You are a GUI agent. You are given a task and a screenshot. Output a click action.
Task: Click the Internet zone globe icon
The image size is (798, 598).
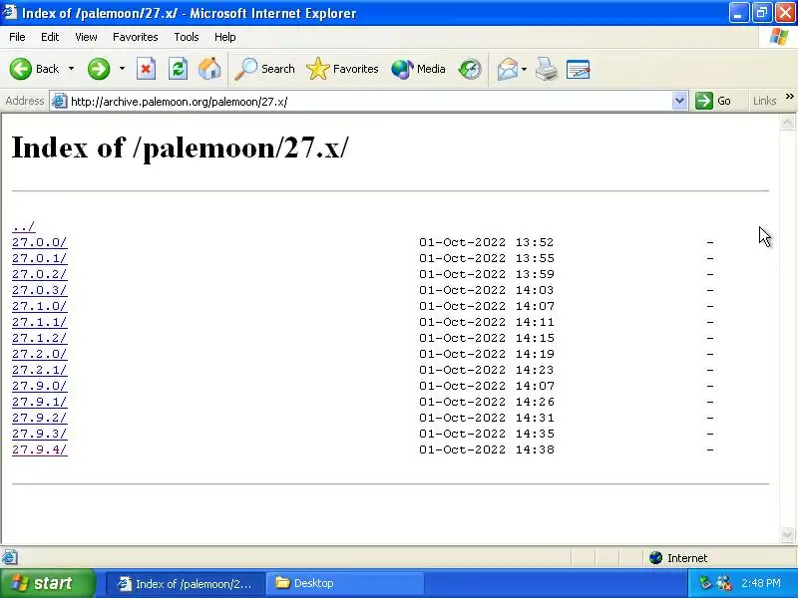click(x=655, y=558)
